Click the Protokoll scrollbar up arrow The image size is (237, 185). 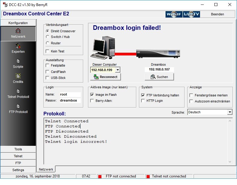click(230, 121)
